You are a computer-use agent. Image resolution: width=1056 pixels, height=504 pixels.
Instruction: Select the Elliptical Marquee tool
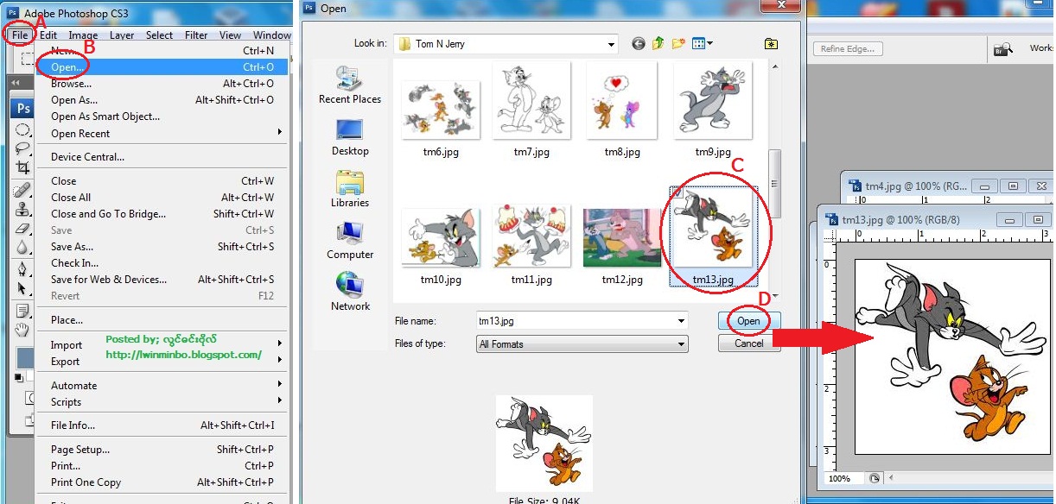pyautogui.click(x=22, y=130)
